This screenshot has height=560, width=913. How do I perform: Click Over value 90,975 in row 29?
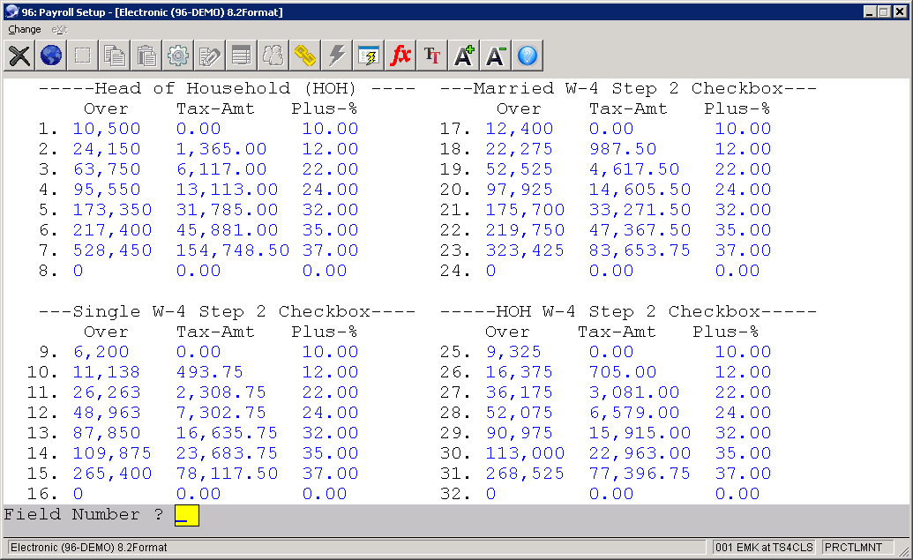point(520,433)
